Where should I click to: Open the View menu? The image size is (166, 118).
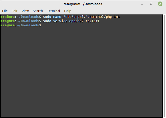(25, 11)
